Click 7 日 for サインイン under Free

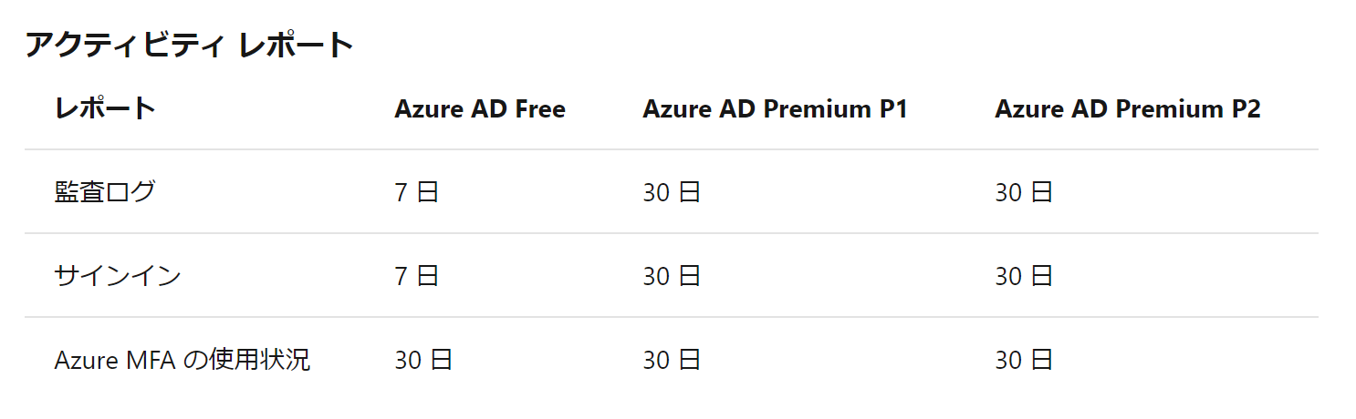[417, 276]
